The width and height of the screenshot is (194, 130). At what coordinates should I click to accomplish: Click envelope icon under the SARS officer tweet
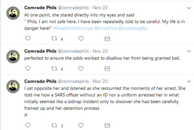[x=107, y=125]
